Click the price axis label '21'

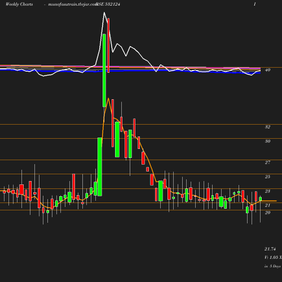[267, 205]
